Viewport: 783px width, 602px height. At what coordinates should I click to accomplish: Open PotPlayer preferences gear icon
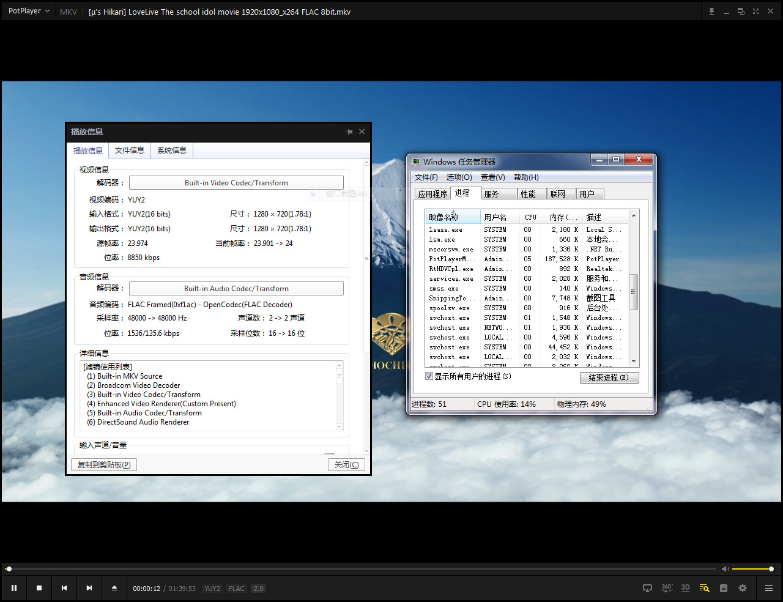[743, 588]
